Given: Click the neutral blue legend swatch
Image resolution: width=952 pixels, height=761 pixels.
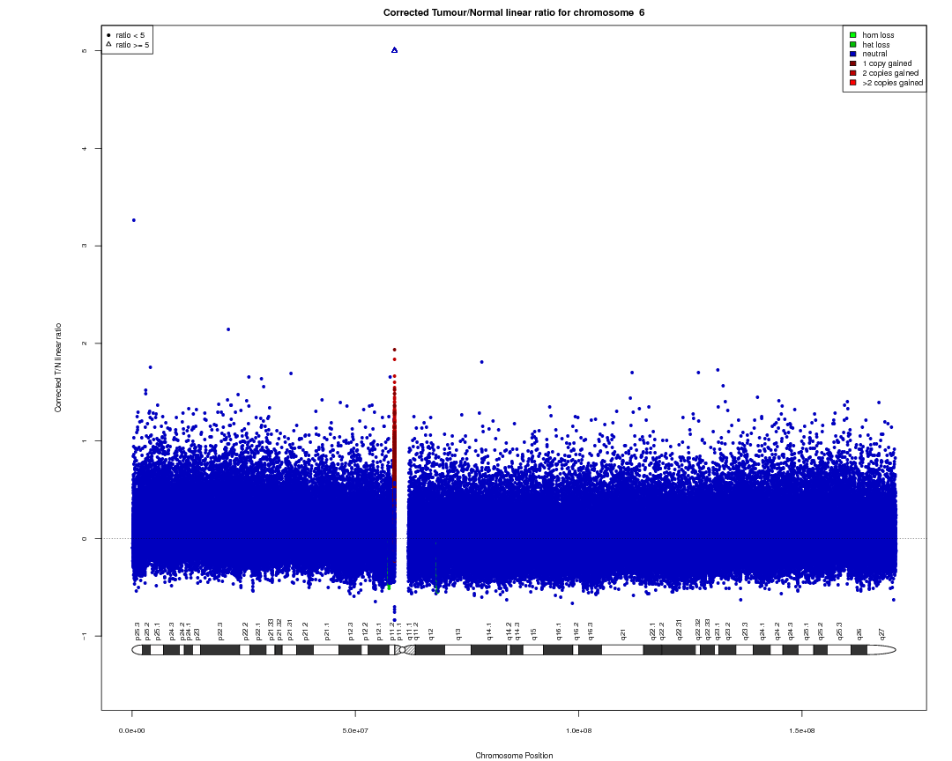Looking at the screenshot, I should 852,54.
